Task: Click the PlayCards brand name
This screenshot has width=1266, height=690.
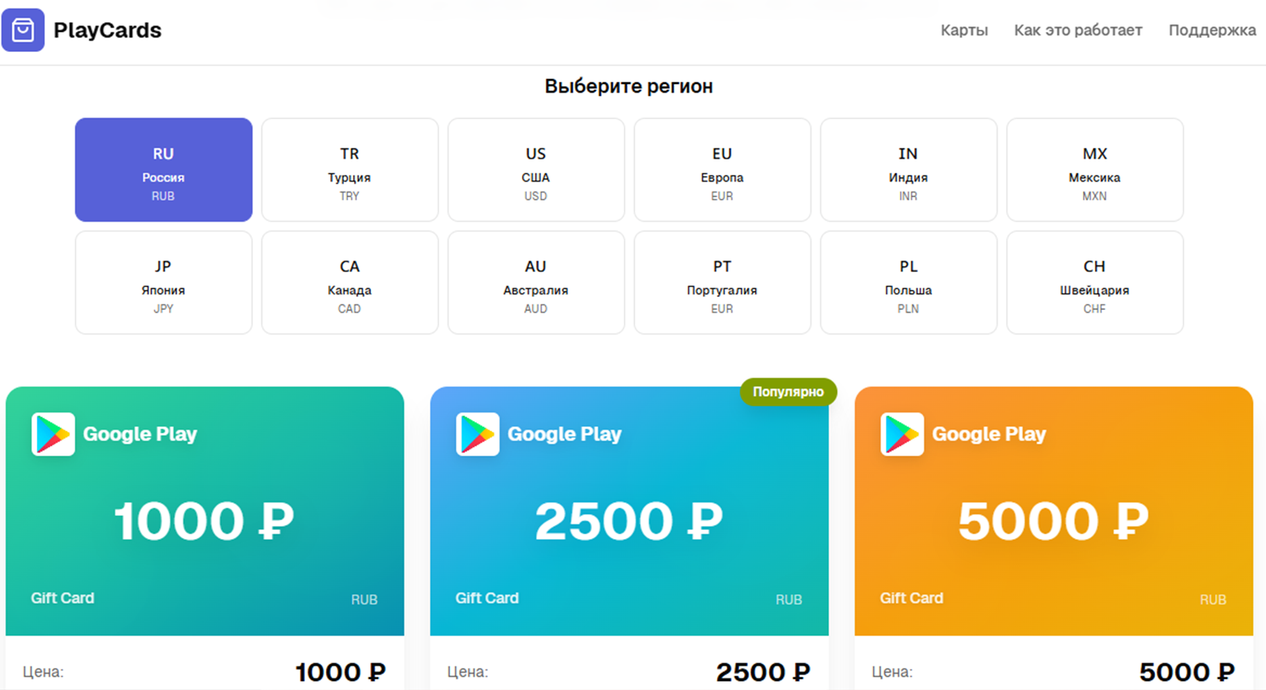Action: [x=107, y=31]
